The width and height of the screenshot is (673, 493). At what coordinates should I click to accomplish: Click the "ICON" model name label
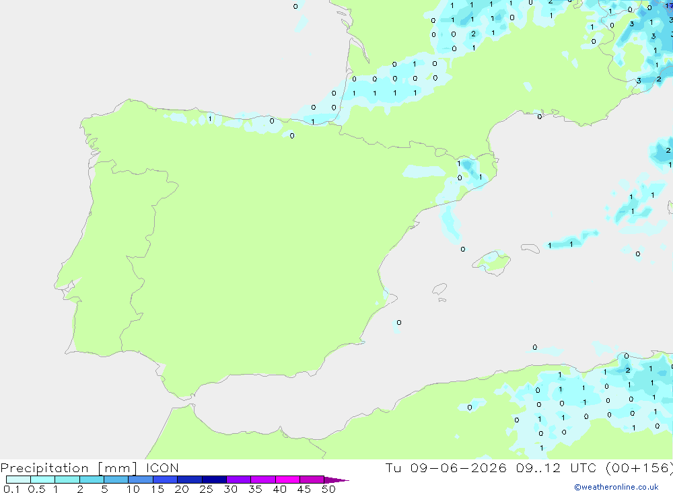click(162, 467)
